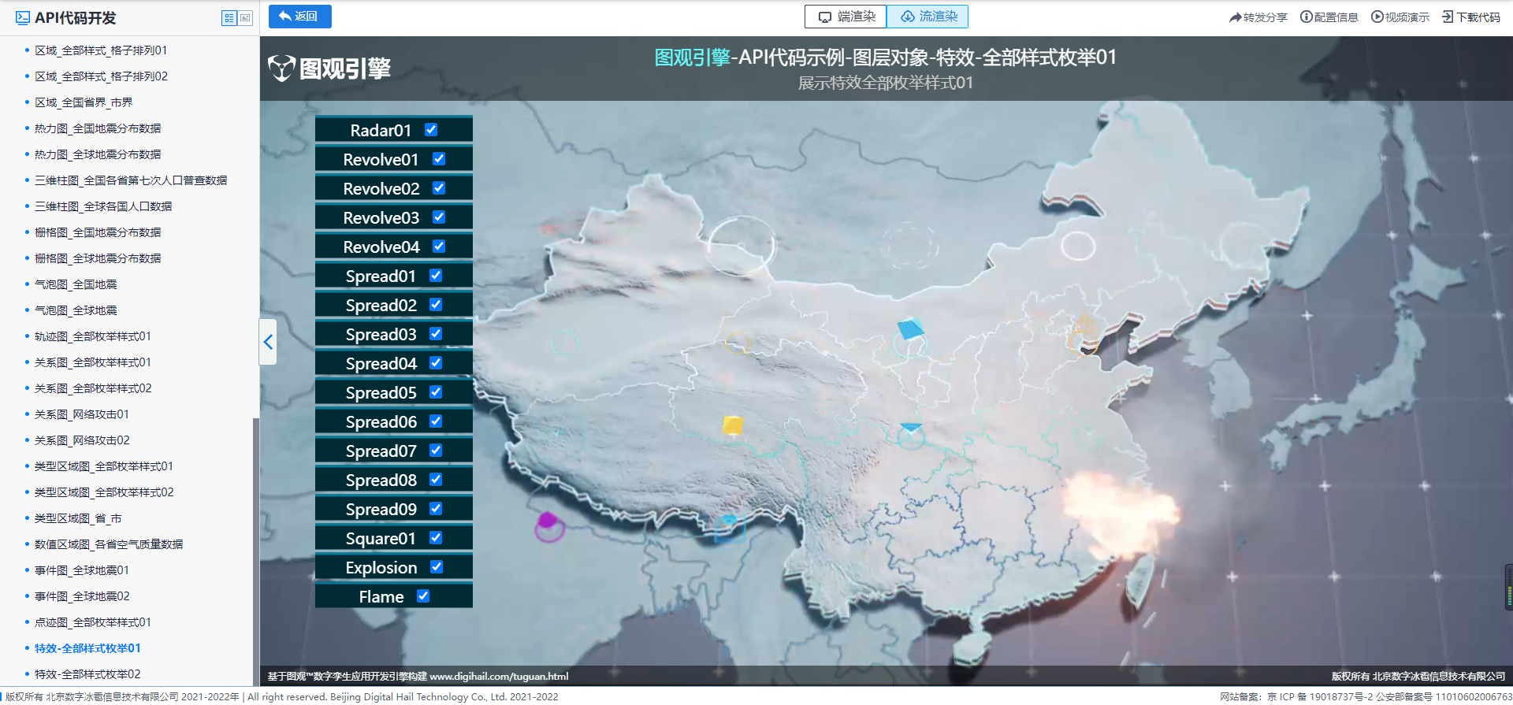1513x705 pixels.
Task: Click the 图观引擎 logo on map header
Action: click(x=329, y=69)
